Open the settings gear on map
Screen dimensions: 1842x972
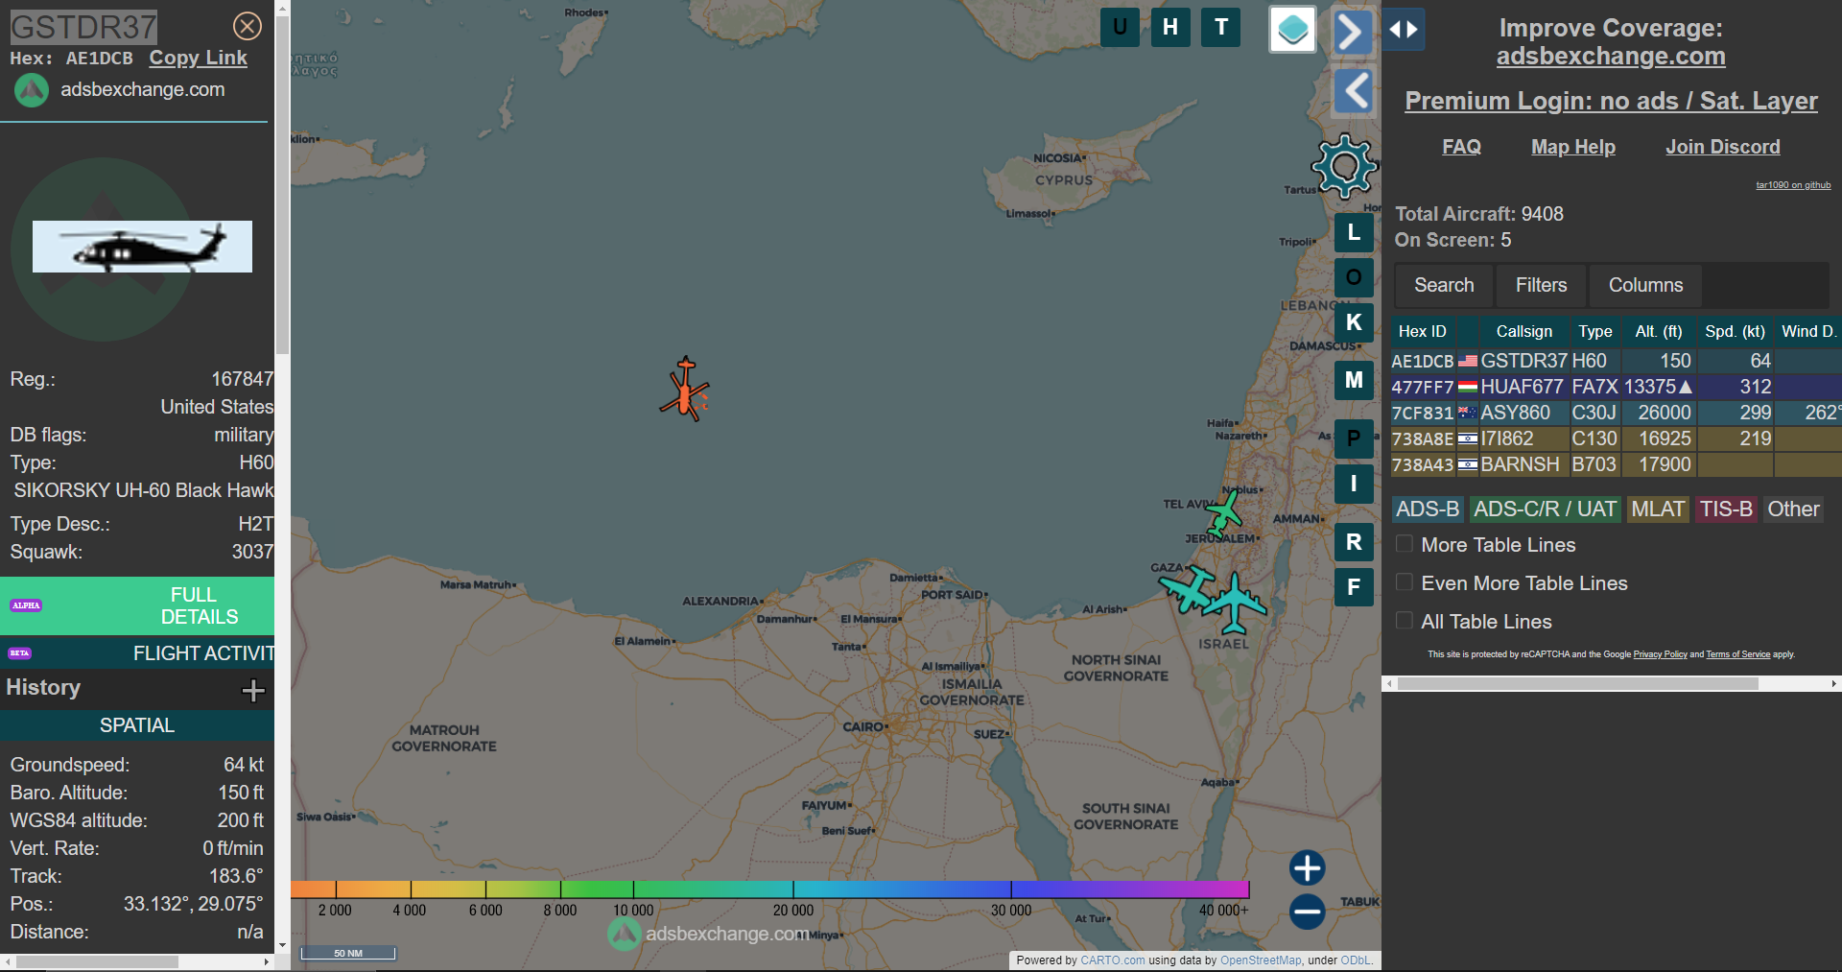click(1344, 166)
